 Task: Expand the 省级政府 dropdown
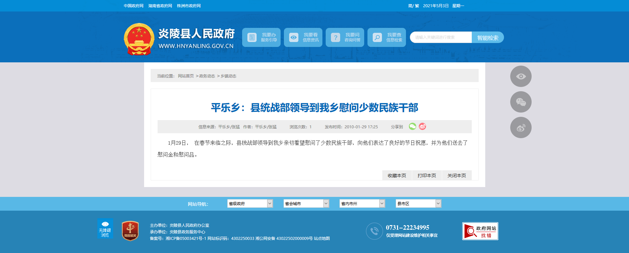pyautogui.click(x=250, y=204)
